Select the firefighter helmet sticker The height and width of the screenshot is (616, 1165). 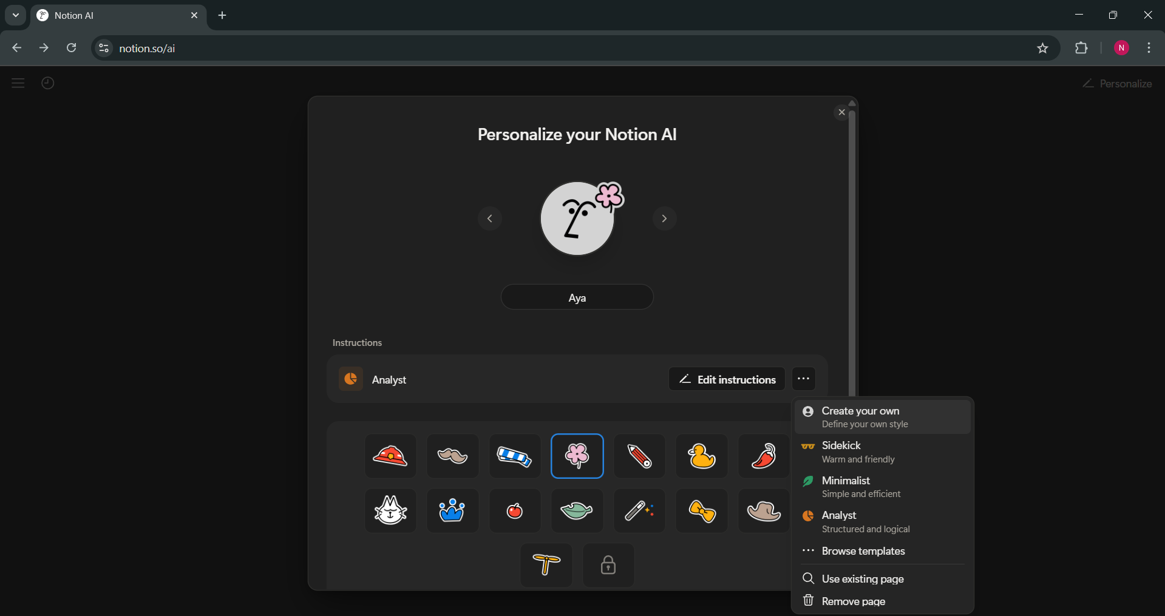pos(390,456)
